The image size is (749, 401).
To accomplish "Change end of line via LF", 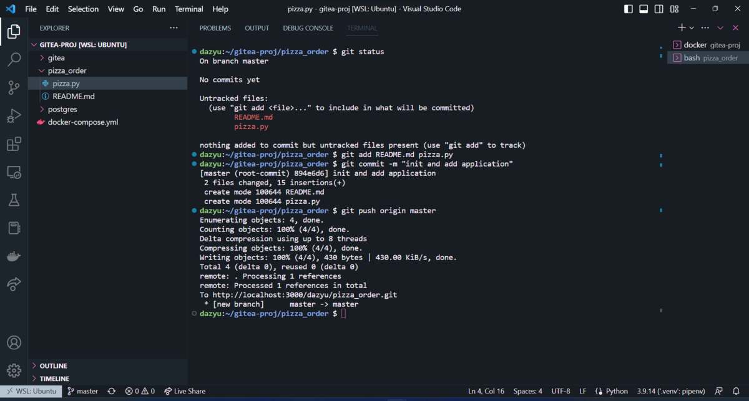I will tap(583, 391).
